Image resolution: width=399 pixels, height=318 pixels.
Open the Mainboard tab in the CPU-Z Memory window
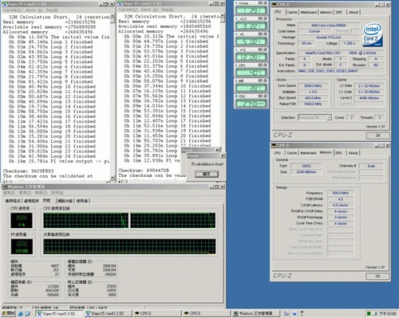(308, 153)
